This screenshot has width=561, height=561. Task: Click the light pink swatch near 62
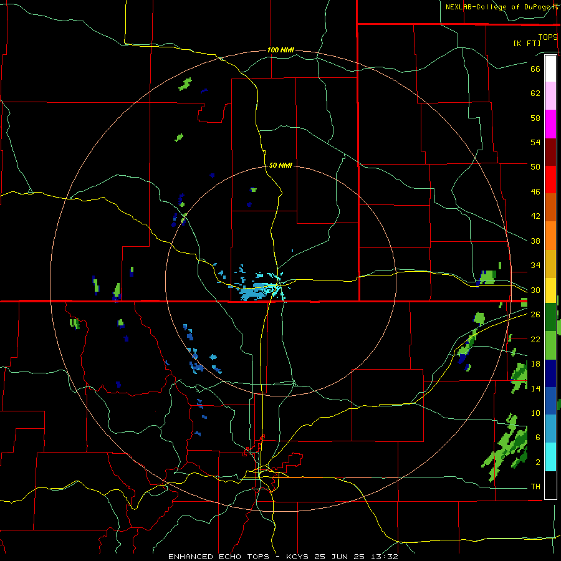[550, 96]
